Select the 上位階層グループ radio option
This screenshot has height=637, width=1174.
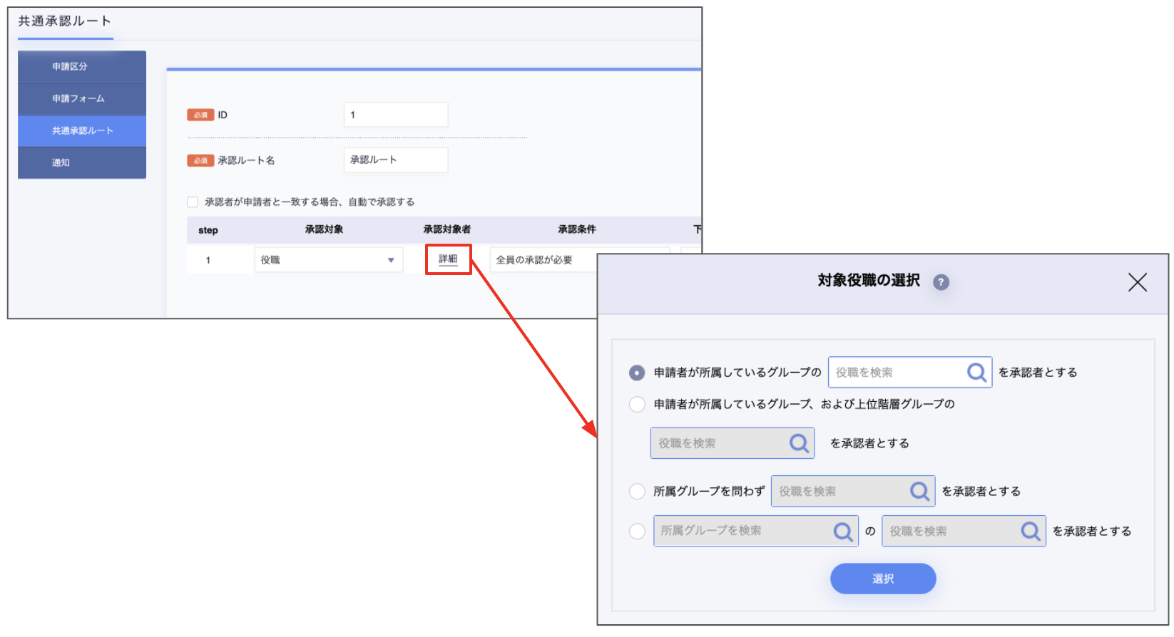pos(637,405)
